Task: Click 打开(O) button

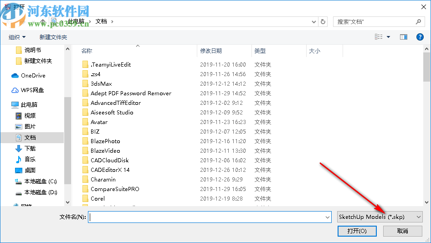Action: (x=357, y=231)
